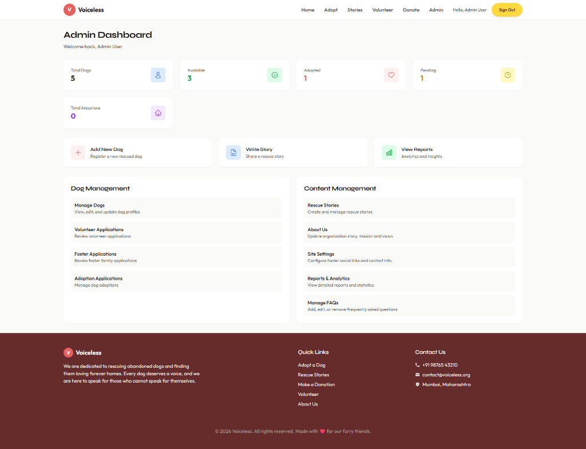
Task: Click the green checkmark icon on Available card
Action: (275, 75)
